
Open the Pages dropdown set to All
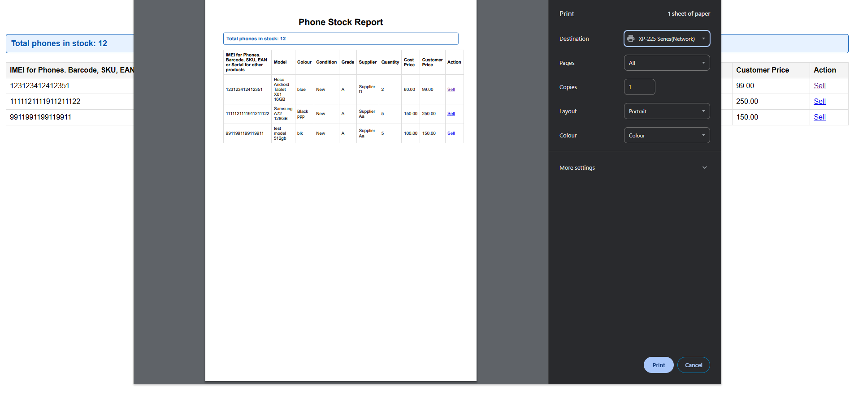pyautogui.click(x=667, y=63)
